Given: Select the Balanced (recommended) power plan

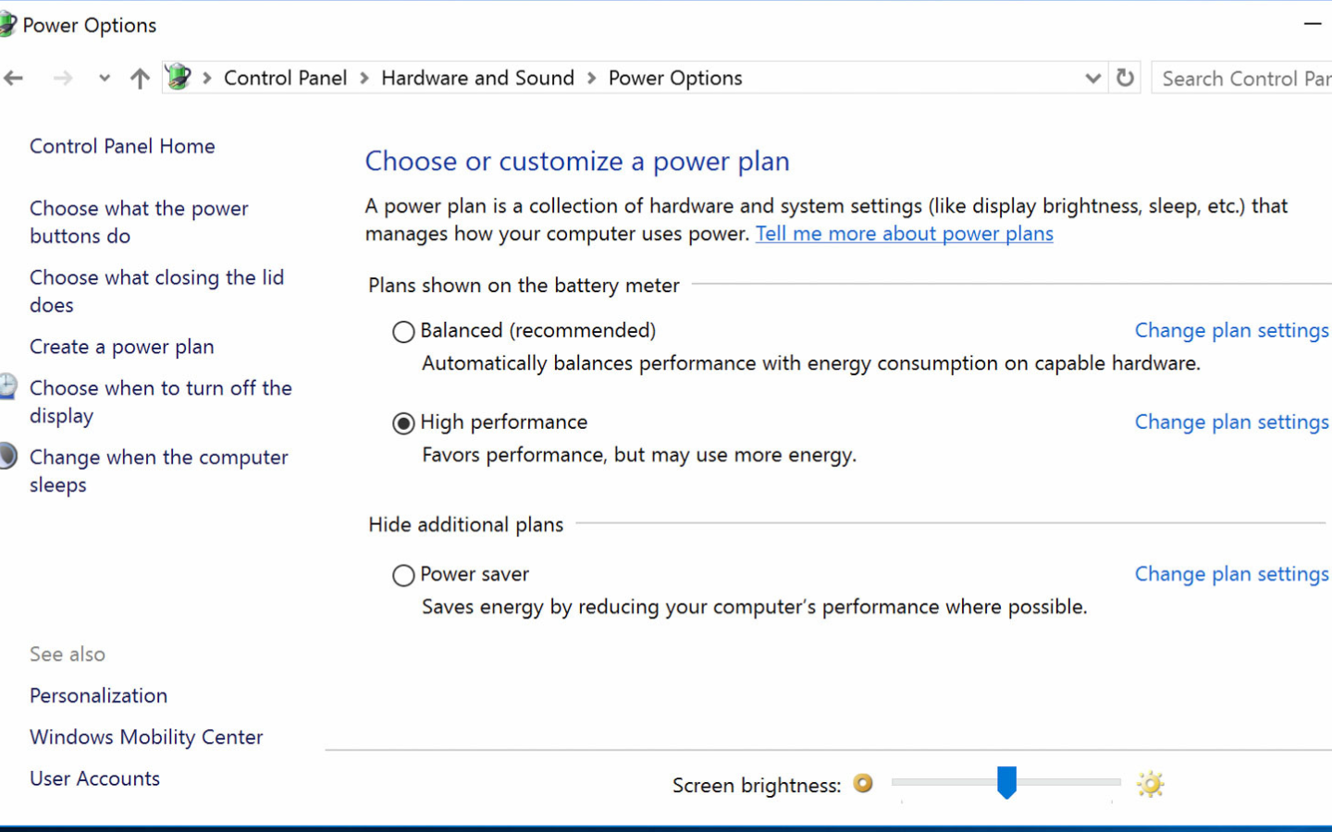Looking at the screenshot, I should [x=403, y=332].
